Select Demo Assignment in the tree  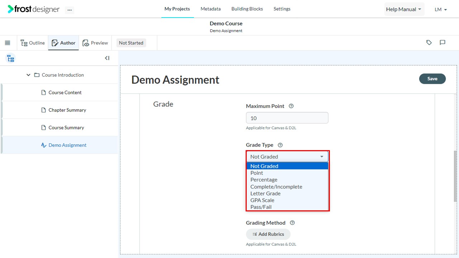pos(67,145)
